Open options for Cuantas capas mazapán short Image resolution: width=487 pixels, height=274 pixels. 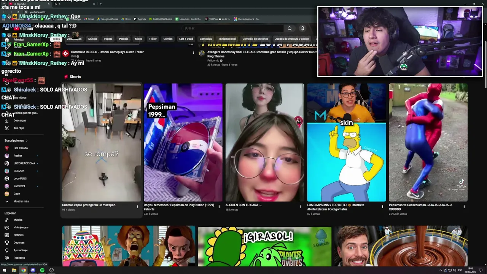click(137, 206)
